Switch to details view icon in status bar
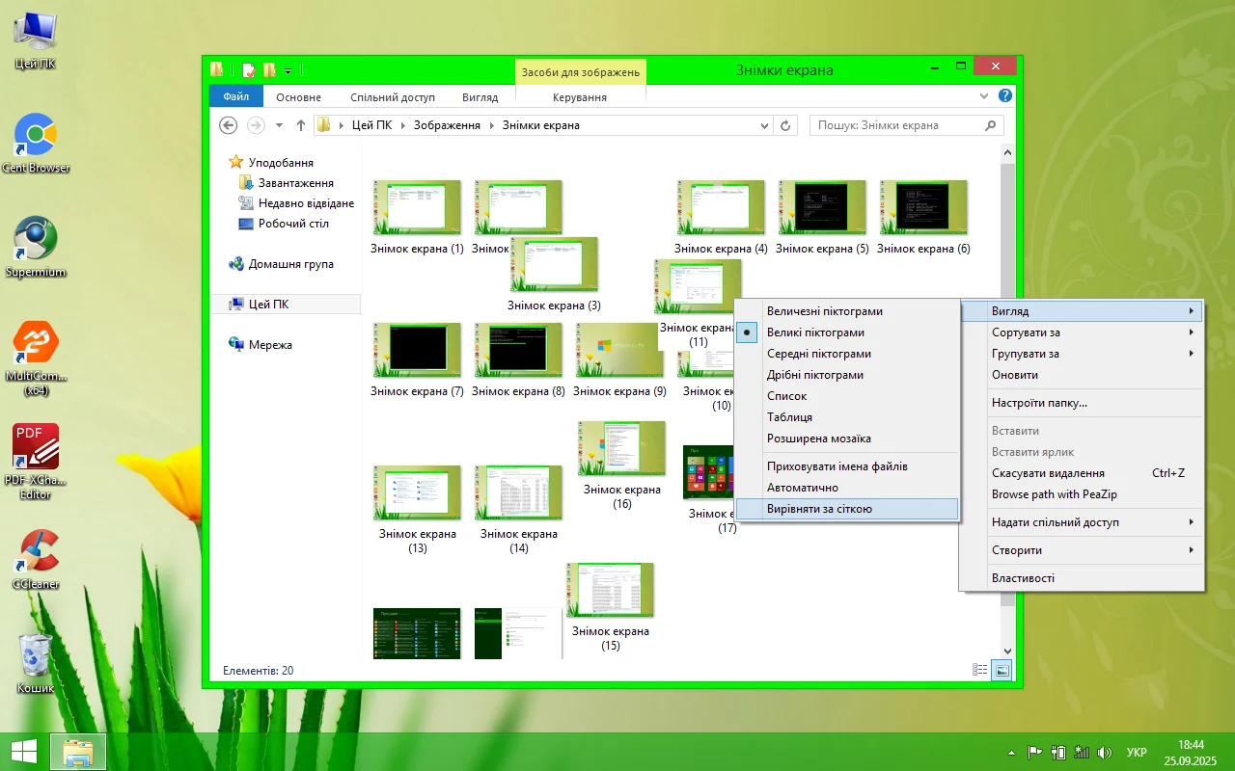The image size is (1235, 771). click(x=980, y=670)
